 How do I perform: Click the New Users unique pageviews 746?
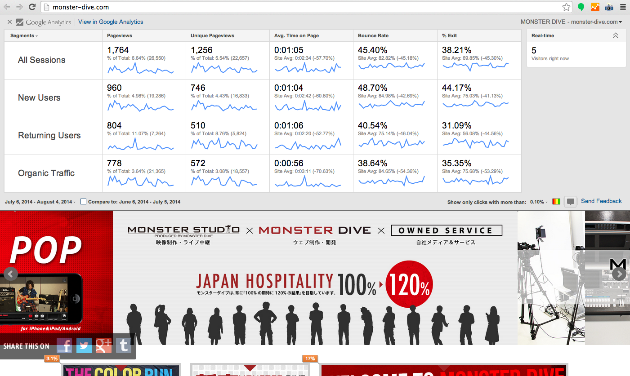(198, 88)
